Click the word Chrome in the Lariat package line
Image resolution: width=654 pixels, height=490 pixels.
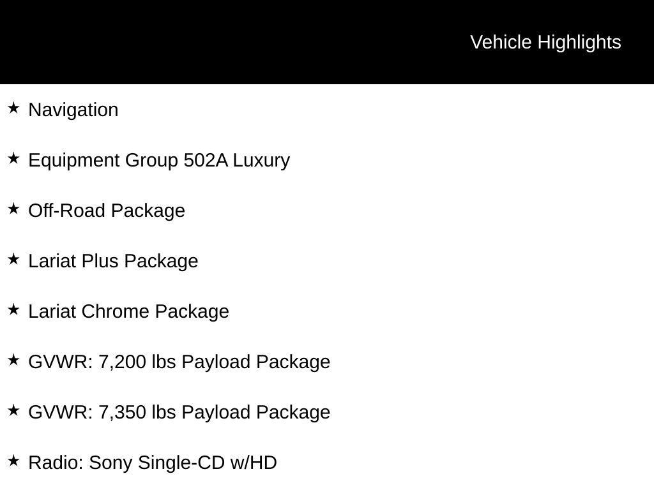pyautogui.click(x=115, y=311)
